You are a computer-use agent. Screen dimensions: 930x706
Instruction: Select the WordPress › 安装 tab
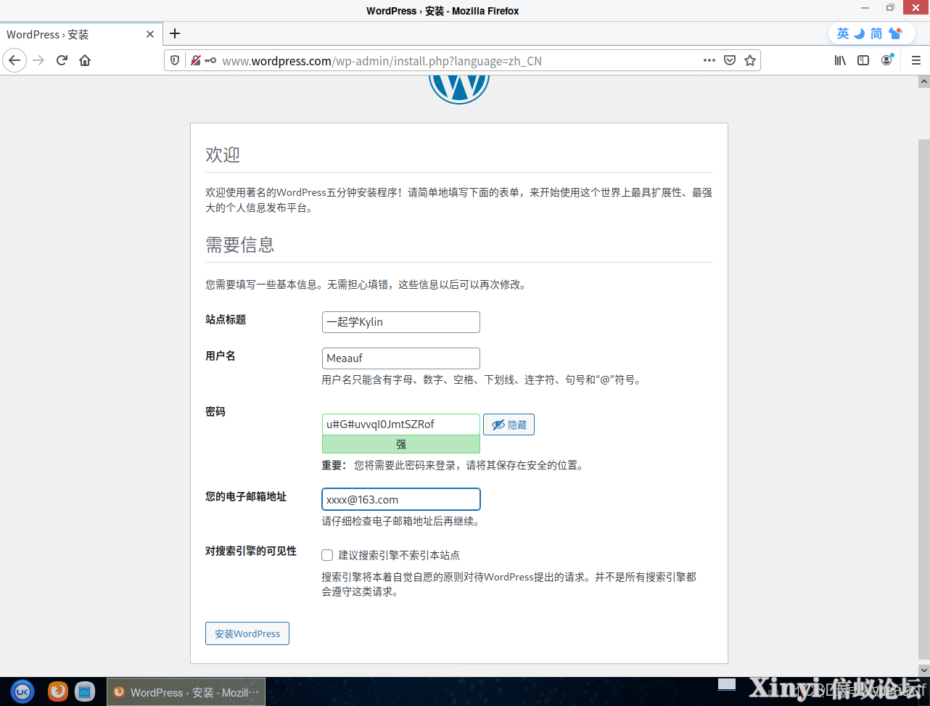(81, 34)
